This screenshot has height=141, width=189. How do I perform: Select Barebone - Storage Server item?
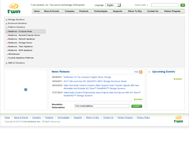(20, 43)
